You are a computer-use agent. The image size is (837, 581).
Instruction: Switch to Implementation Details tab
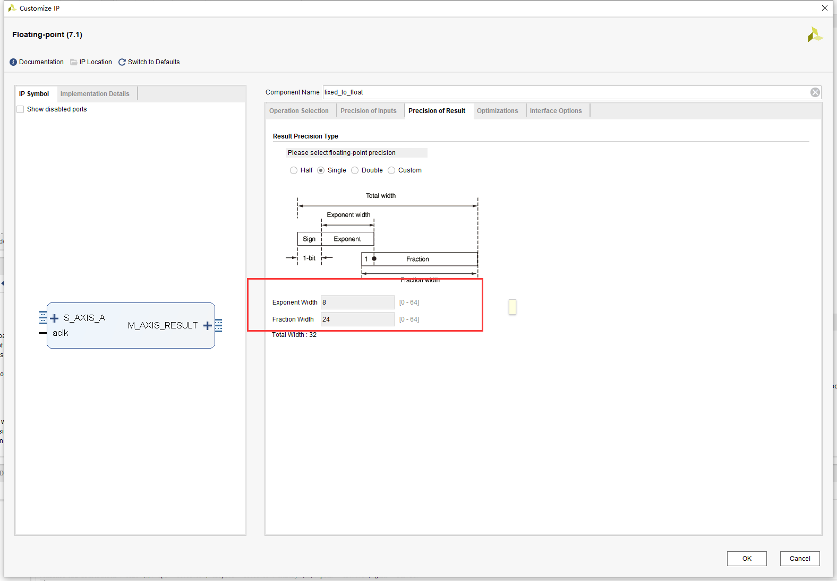(x=95, y=94)
